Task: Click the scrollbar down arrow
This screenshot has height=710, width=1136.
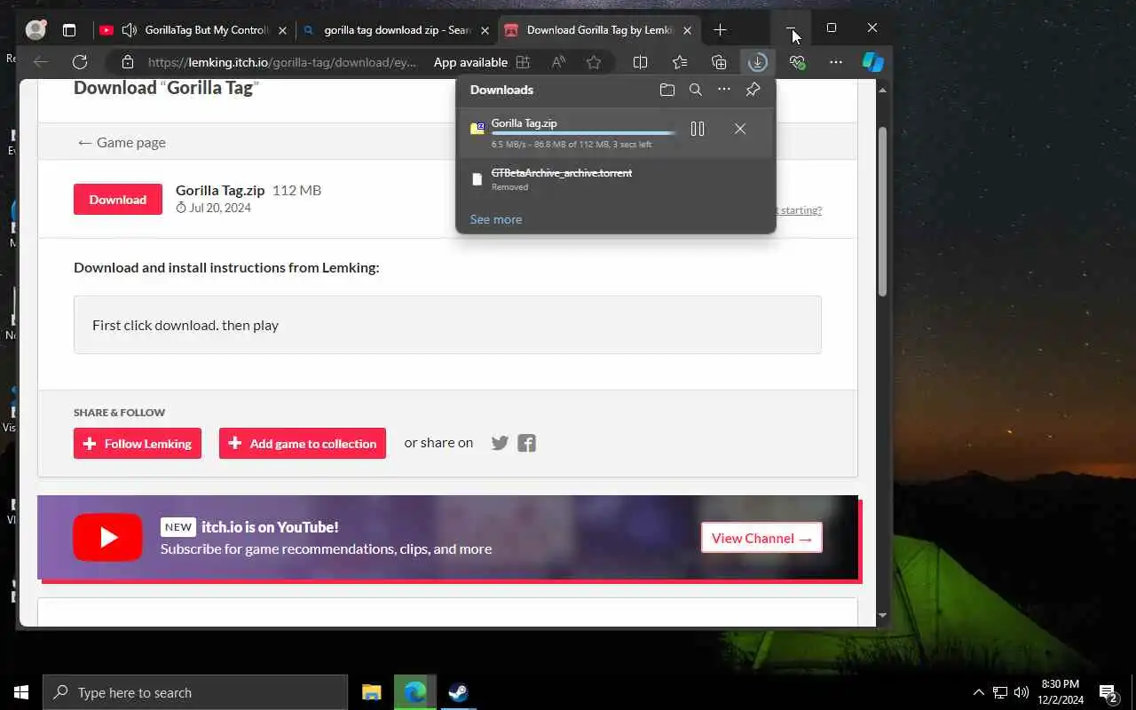Action: [882, 615]
